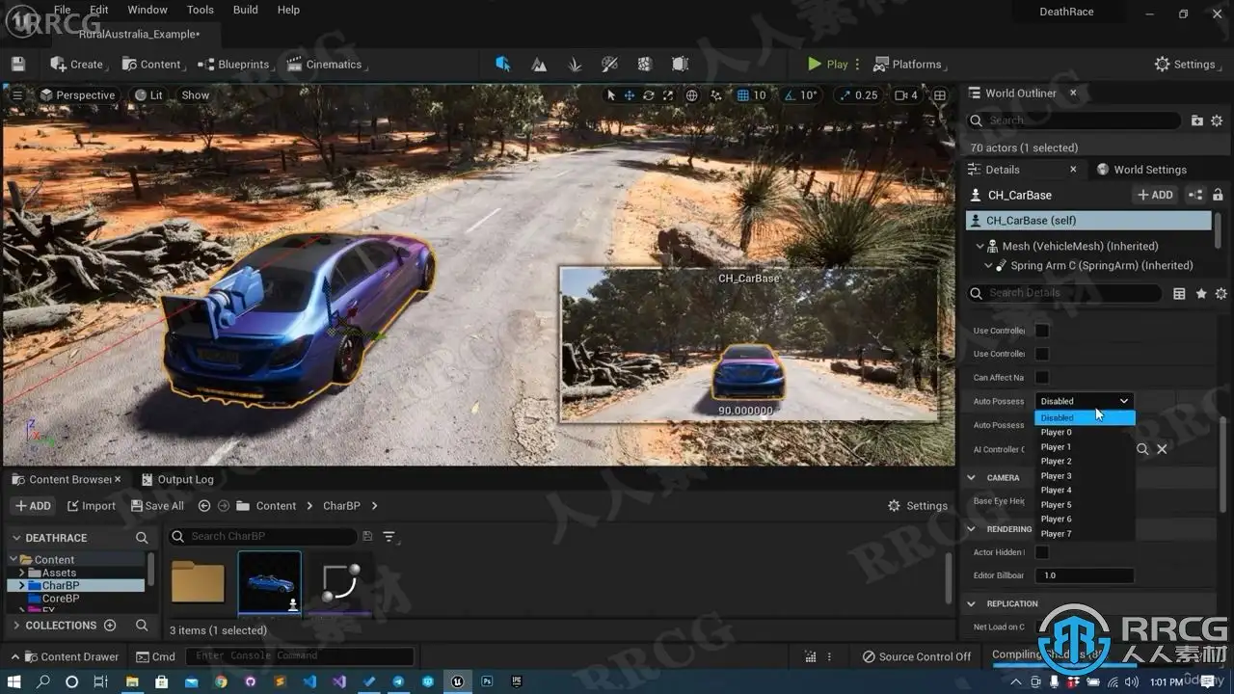Toggle Can Affect Navigation checkbox

(x=1042, y=377)
